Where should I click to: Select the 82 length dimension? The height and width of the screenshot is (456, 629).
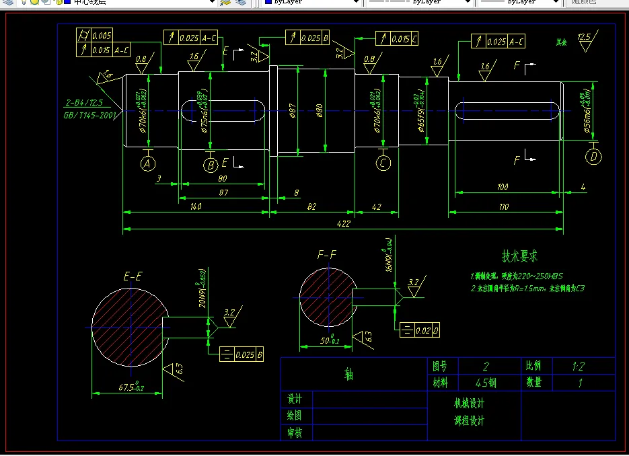[x=311, y=206]
